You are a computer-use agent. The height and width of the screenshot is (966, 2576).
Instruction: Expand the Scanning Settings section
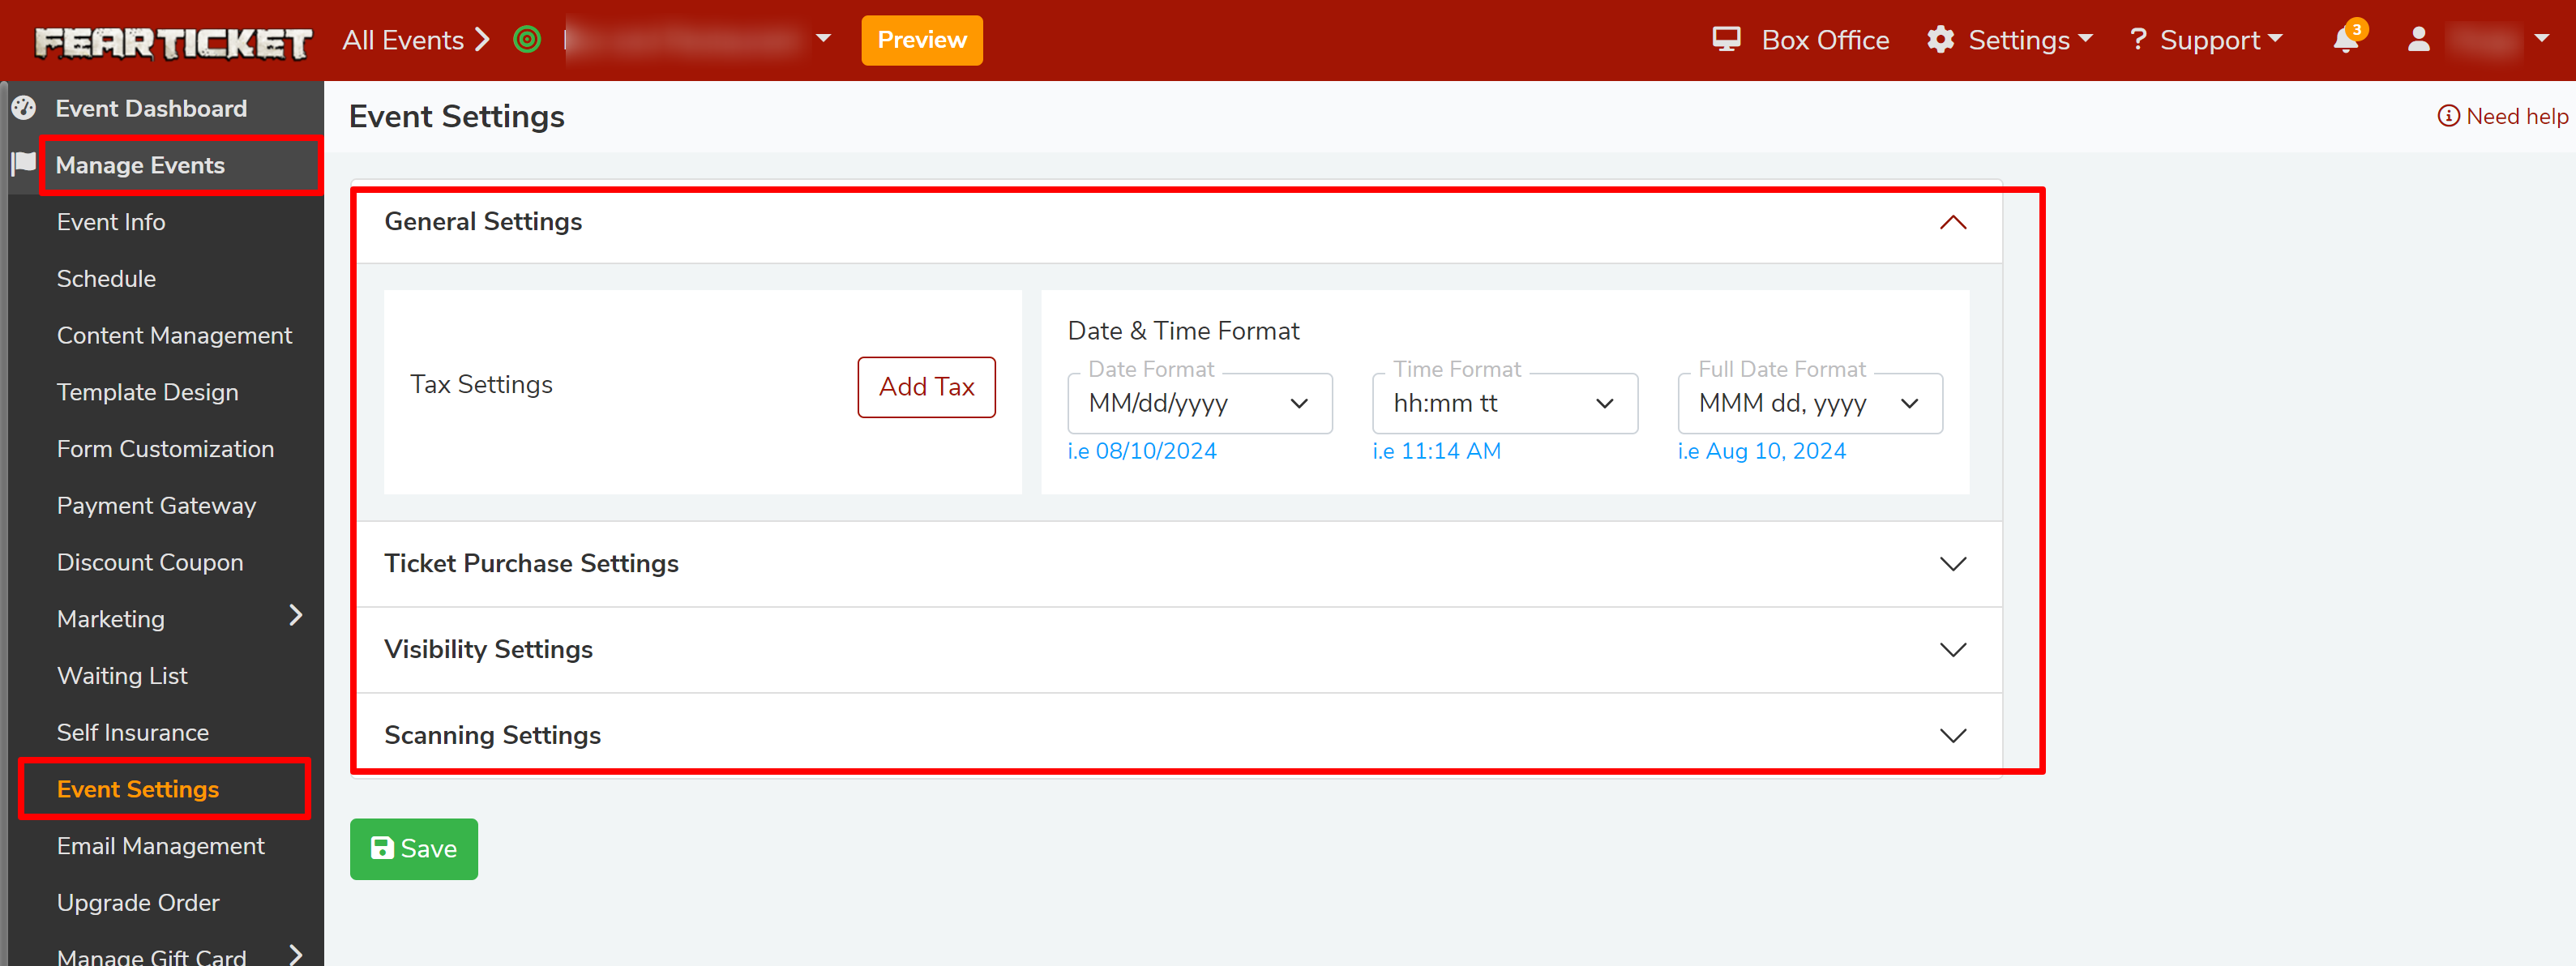click(x=1952, y=736)
